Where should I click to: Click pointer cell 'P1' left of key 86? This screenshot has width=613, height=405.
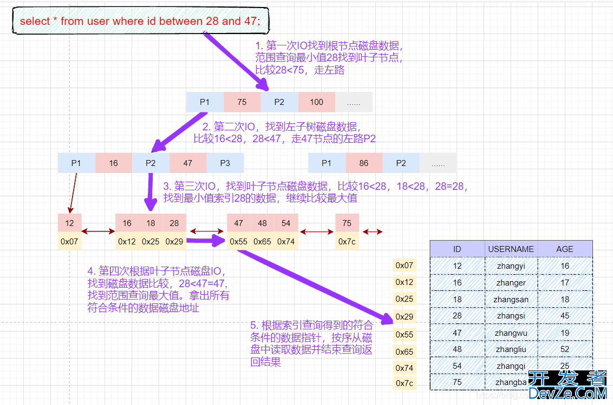pos(327,163)
